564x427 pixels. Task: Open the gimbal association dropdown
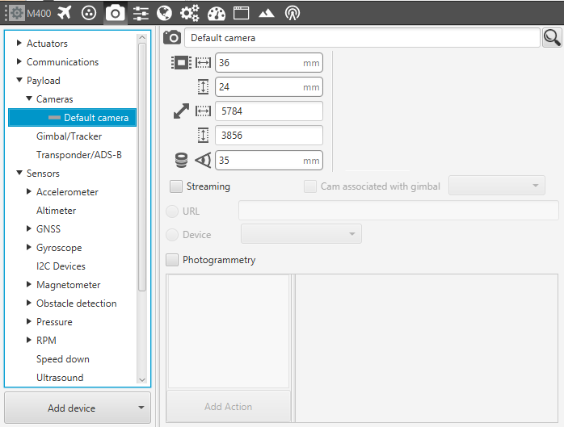pyautogui.click(x=497, y=186)
